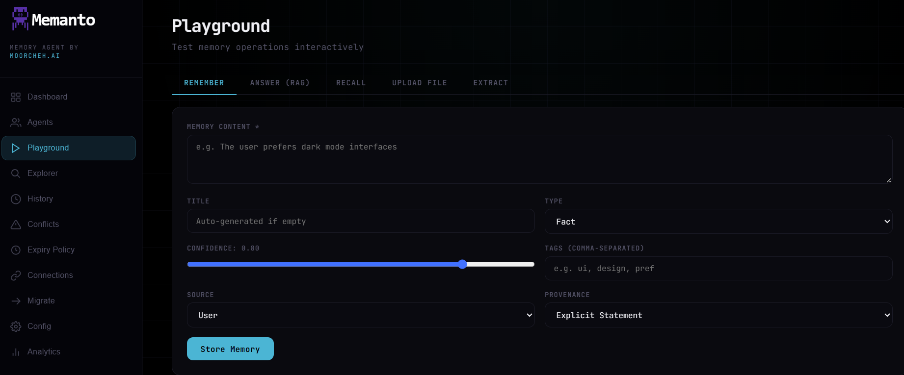Screen dimensions: 904x375
Task: Focus the Tags comma-separated input field
Action: [x=718, y=268]
